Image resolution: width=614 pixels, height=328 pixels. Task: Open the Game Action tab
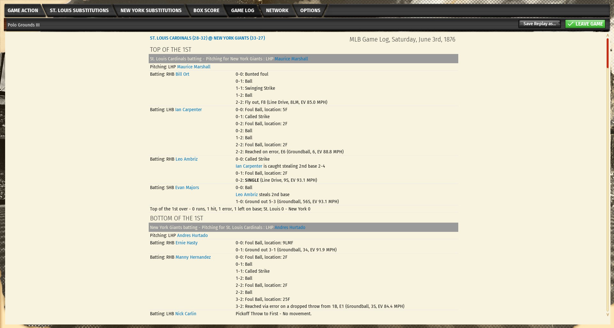tap(23, 11)
